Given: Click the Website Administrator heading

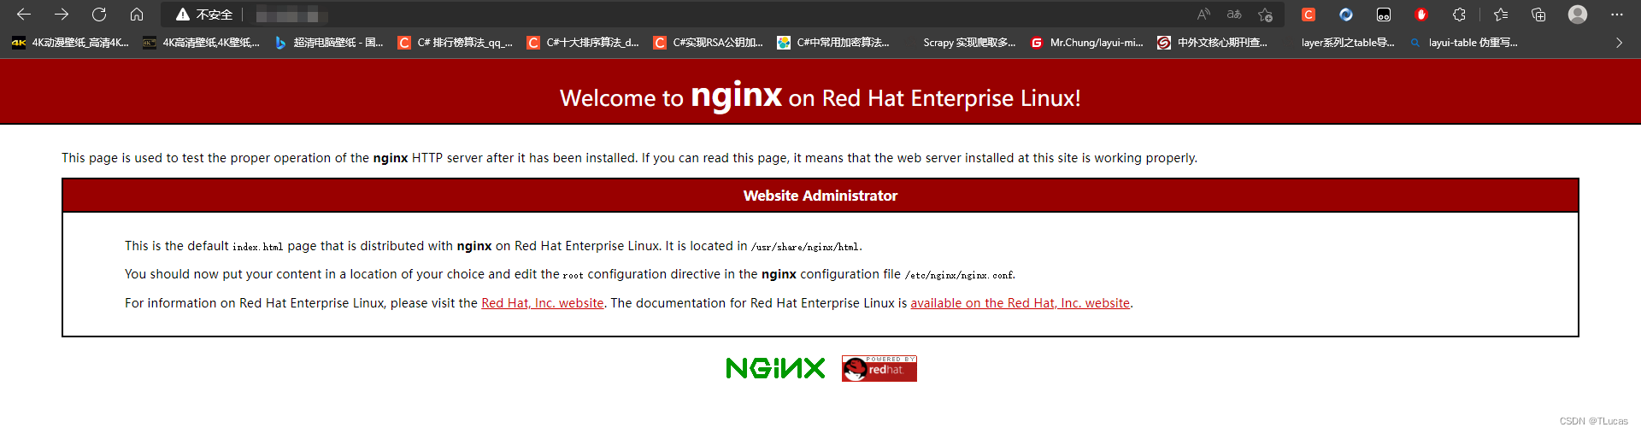Looking at the screenshot, I should click(x=820, y=196).
